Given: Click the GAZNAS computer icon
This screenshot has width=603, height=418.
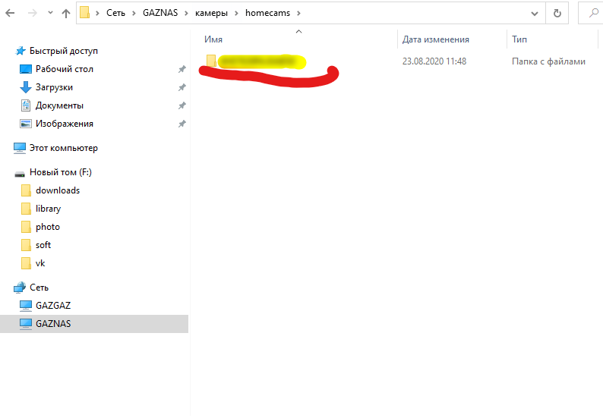Looking at the screenshot, I should [26, 324].
